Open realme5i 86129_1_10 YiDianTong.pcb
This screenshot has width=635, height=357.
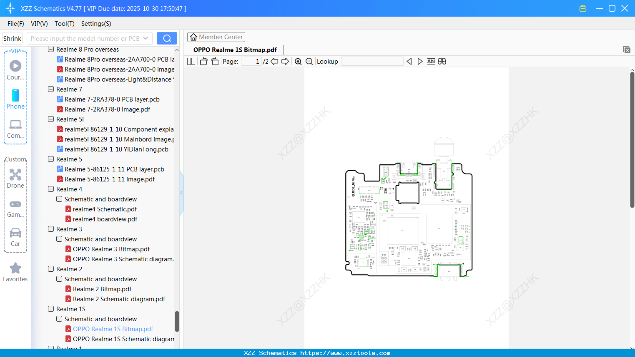[x=113, y=149]
